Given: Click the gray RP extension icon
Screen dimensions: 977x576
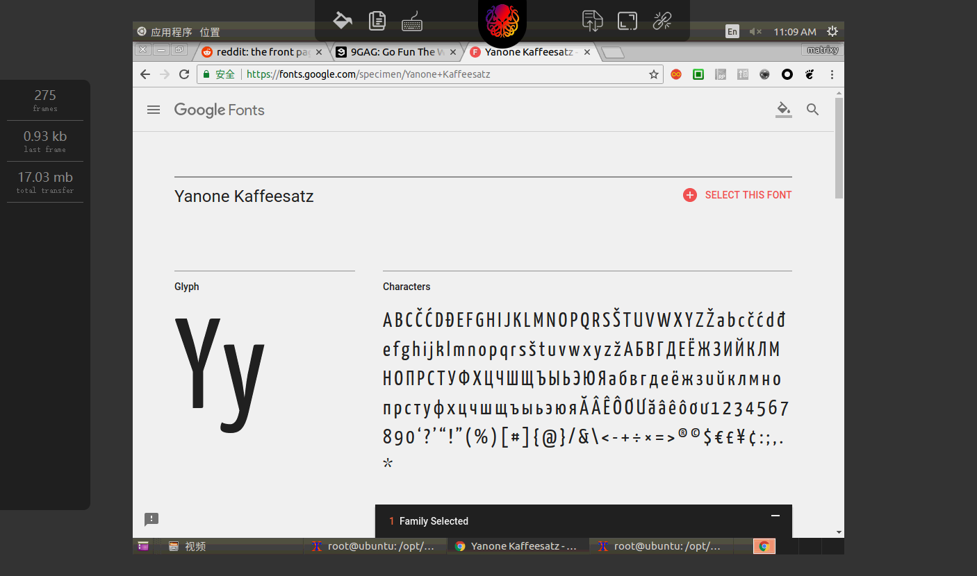Looking at the screenshot, I should pos(721,74).
